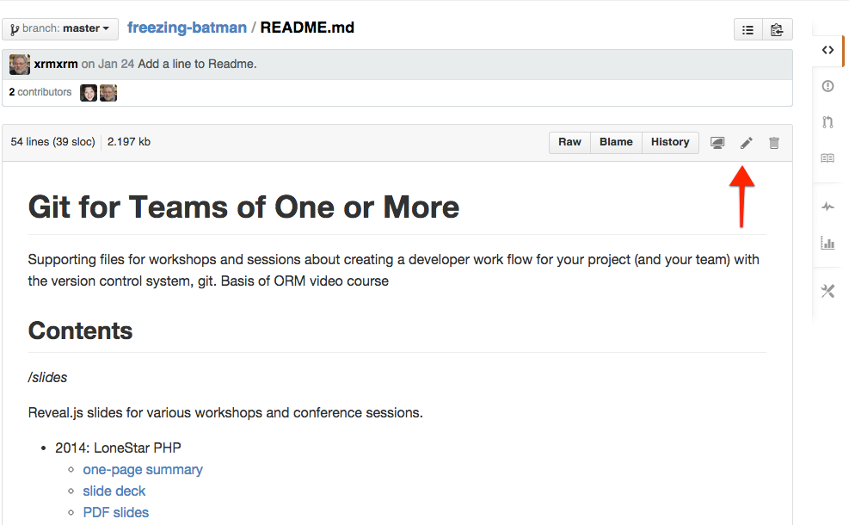The width and height of the screenshot is (849, 525).
Task: View the Raw file contents
Action: 569,142
